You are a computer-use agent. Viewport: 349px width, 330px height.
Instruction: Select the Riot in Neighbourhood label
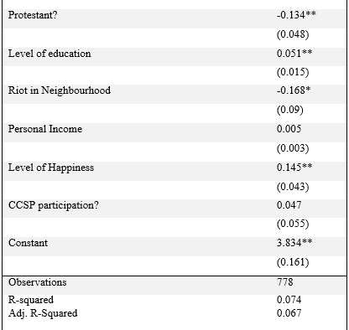tap(60, 90)
